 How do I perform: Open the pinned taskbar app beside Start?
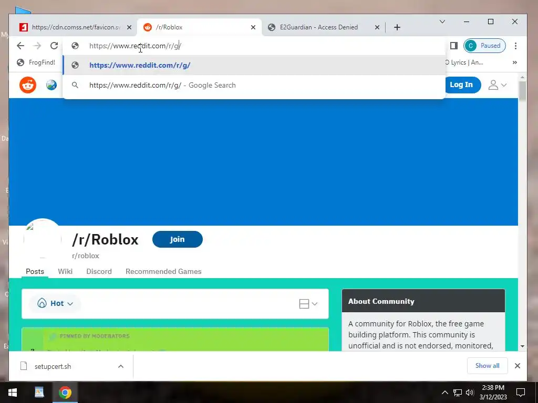pyautogui.click(x=39, y=393)
